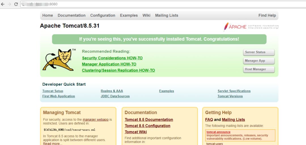The height and width of the screenshot is (145, 306).
Task: Open Find Help in navigation bar
Action: click(267, 15)
